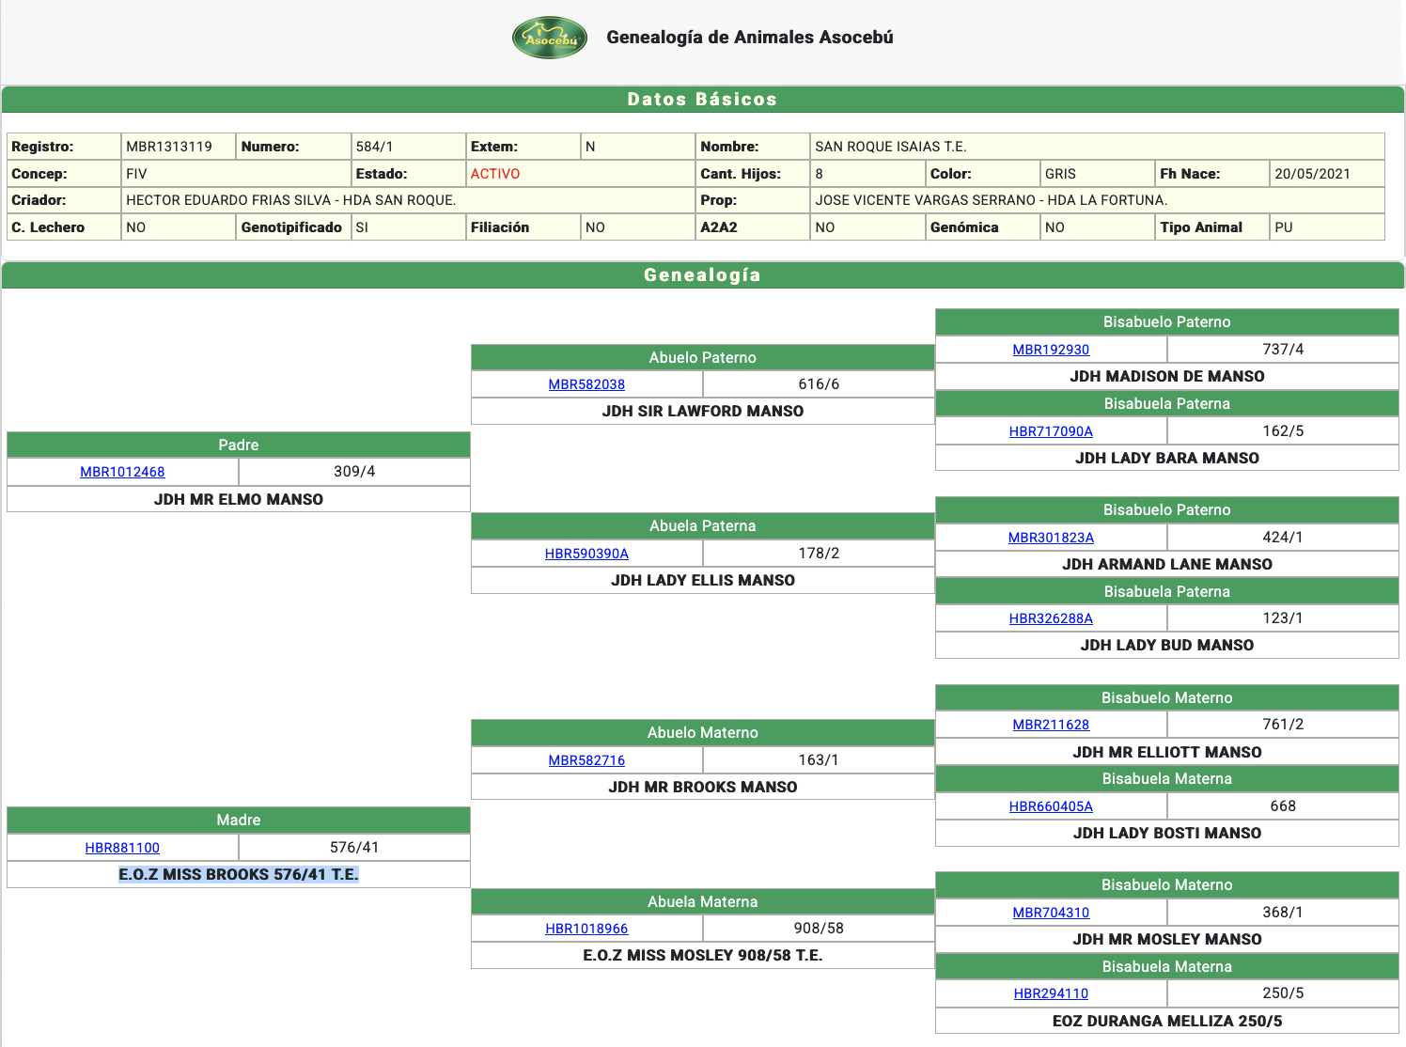
Task: Open father registry link MBR1012468
Action: (x=122, y=472)
